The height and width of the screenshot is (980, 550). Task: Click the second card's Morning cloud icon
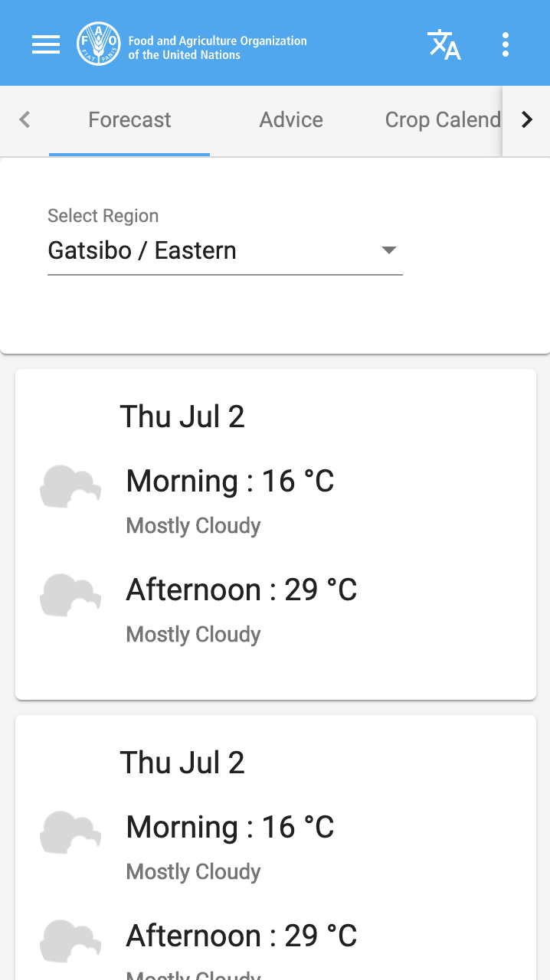(x=70, y=833)
